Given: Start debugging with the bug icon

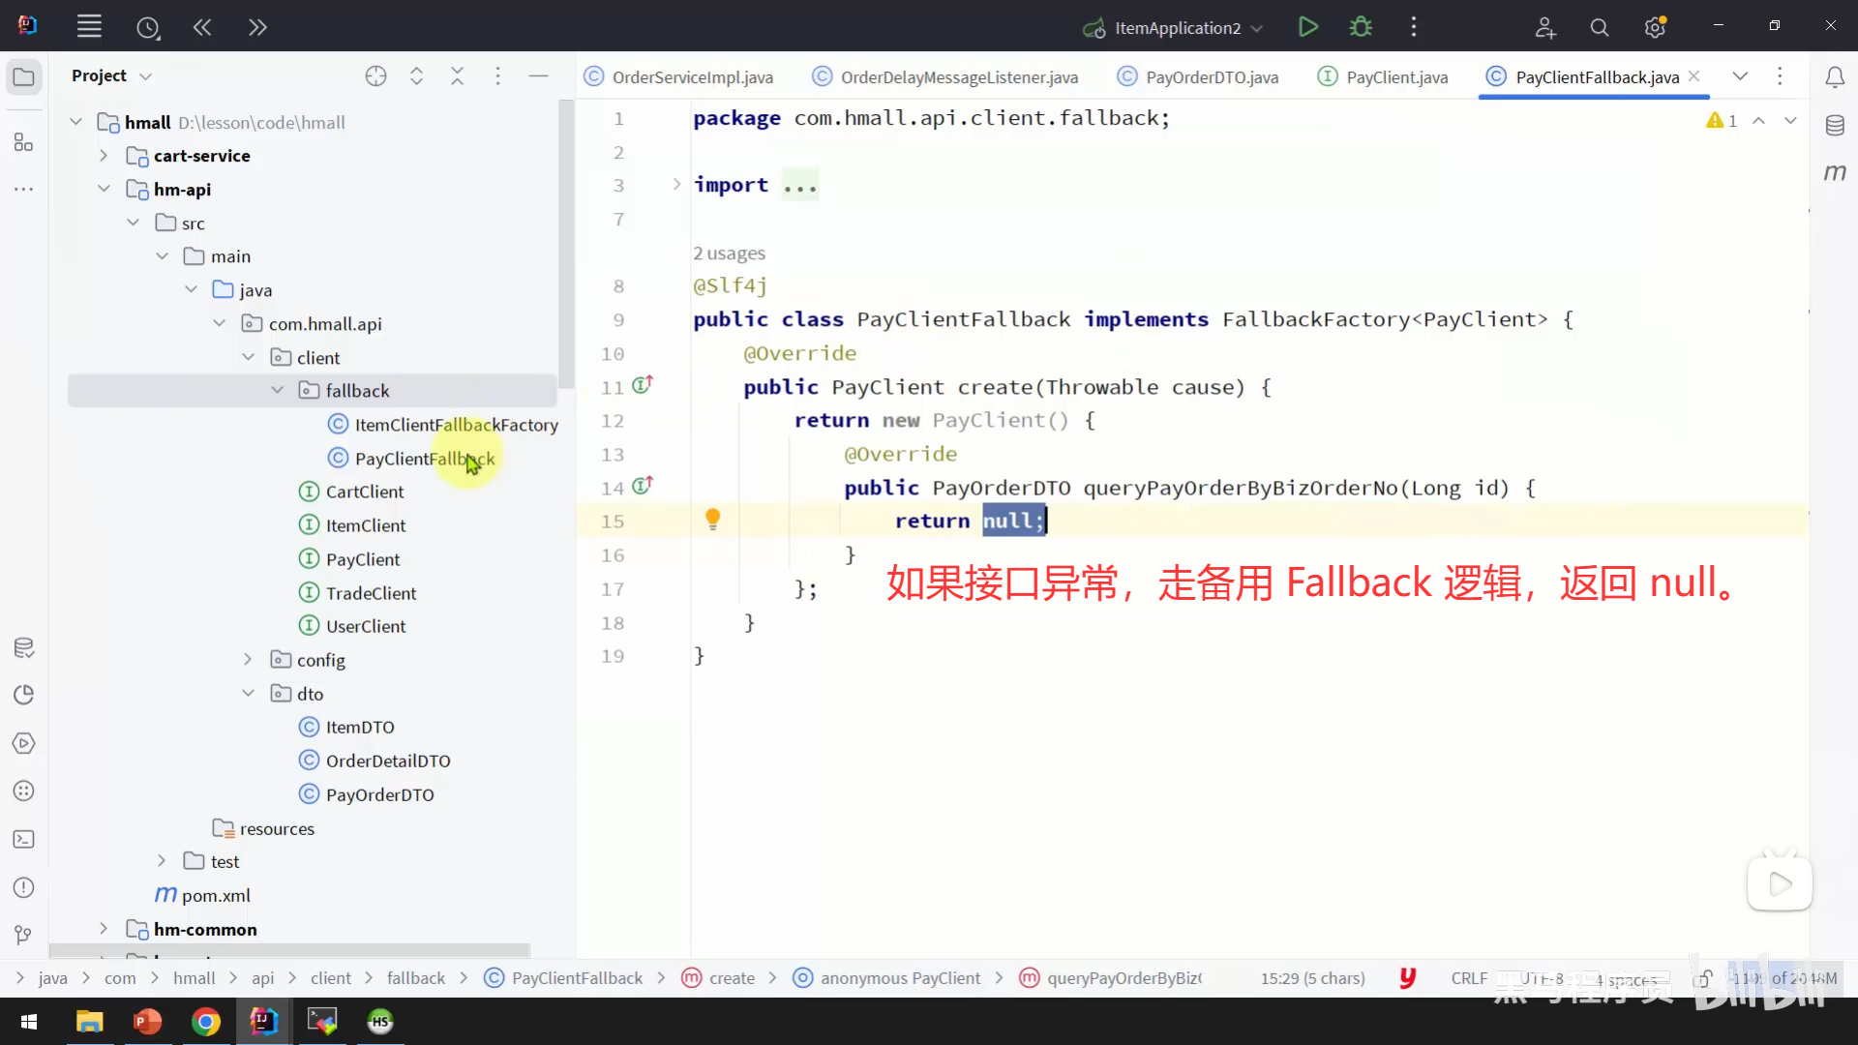Looking at the screenshot, I should (x=1361, y=27).
